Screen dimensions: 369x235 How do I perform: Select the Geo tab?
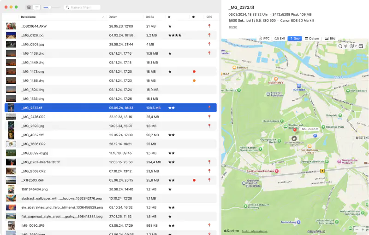[x=295, y=39]
